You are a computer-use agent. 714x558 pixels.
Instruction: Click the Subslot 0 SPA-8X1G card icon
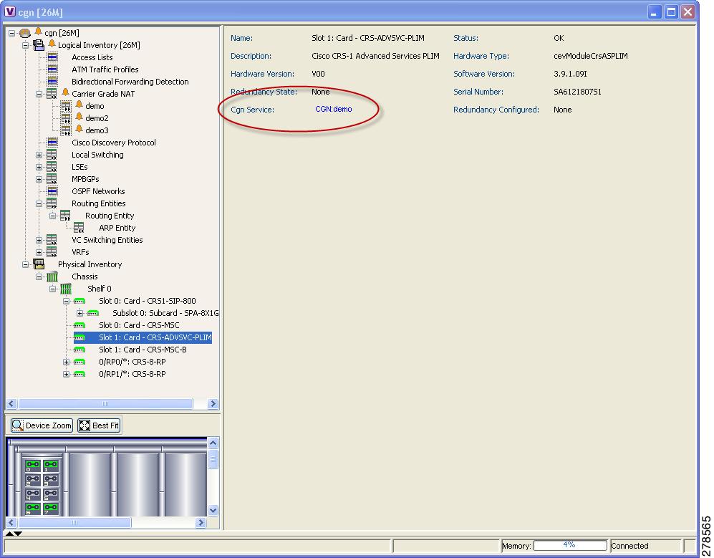tap(93, 313)
